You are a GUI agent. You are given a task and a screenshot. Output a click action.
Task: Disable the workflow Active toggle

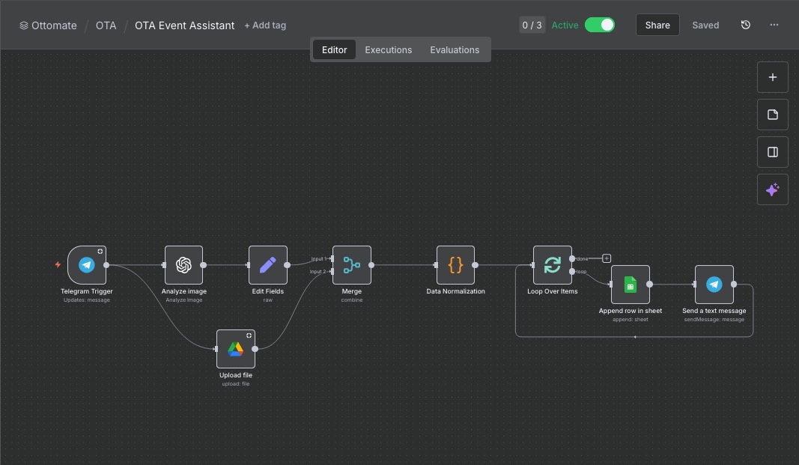tap(600, 24)
